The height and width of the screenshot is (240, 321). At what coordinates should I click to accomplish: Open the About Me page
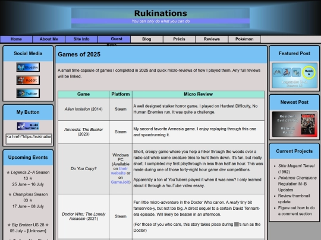49,39
